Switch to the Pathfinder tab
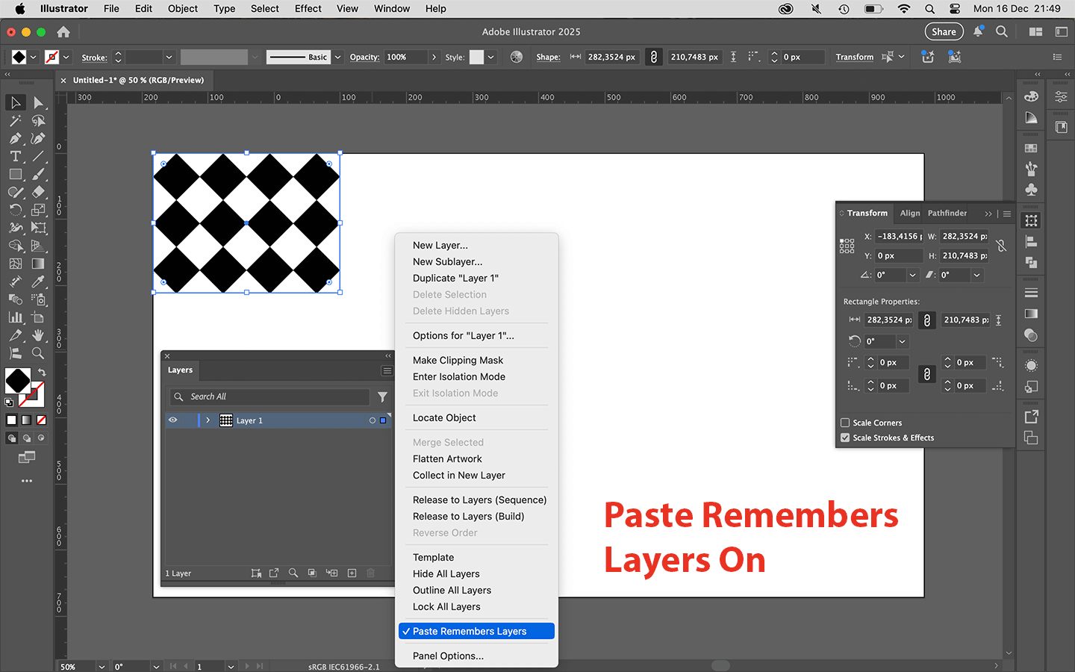1075x672 pixels. pyautogui.click(x=947, y=213)
